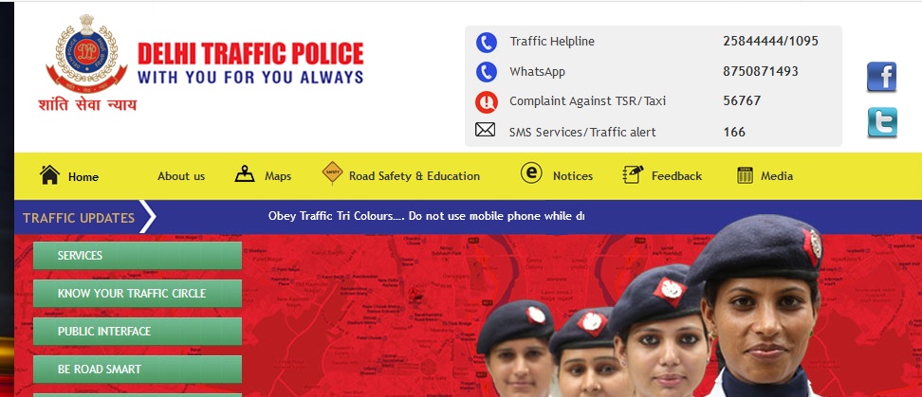This screenshot has width=922, height=397.
Task: Click the Complaint Against TSR/Taxi alert icon
Action: 487,102
